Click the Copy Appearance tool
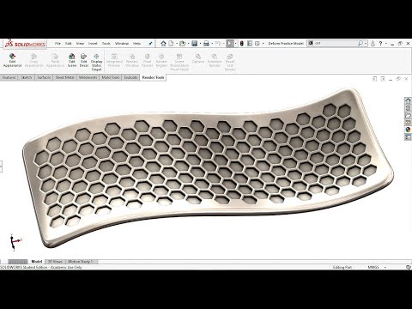412x309 pixels. pyautogui.click(x=33, y=60)
